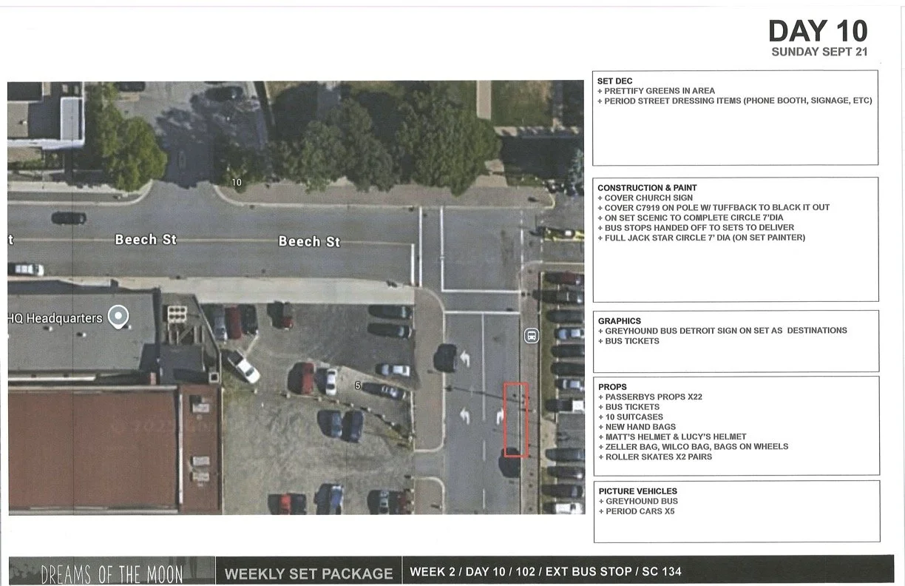Screen dimensions: 905x586
Task: Click MATT'S HELMET & LUCY'S HELMET line
Action: click(x=672, y=437)
